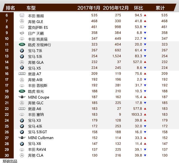This screenshot has width=179, height=163.
Task: Click the Lexus logo beside 雷克萨斯 ES
Action: 22,27
